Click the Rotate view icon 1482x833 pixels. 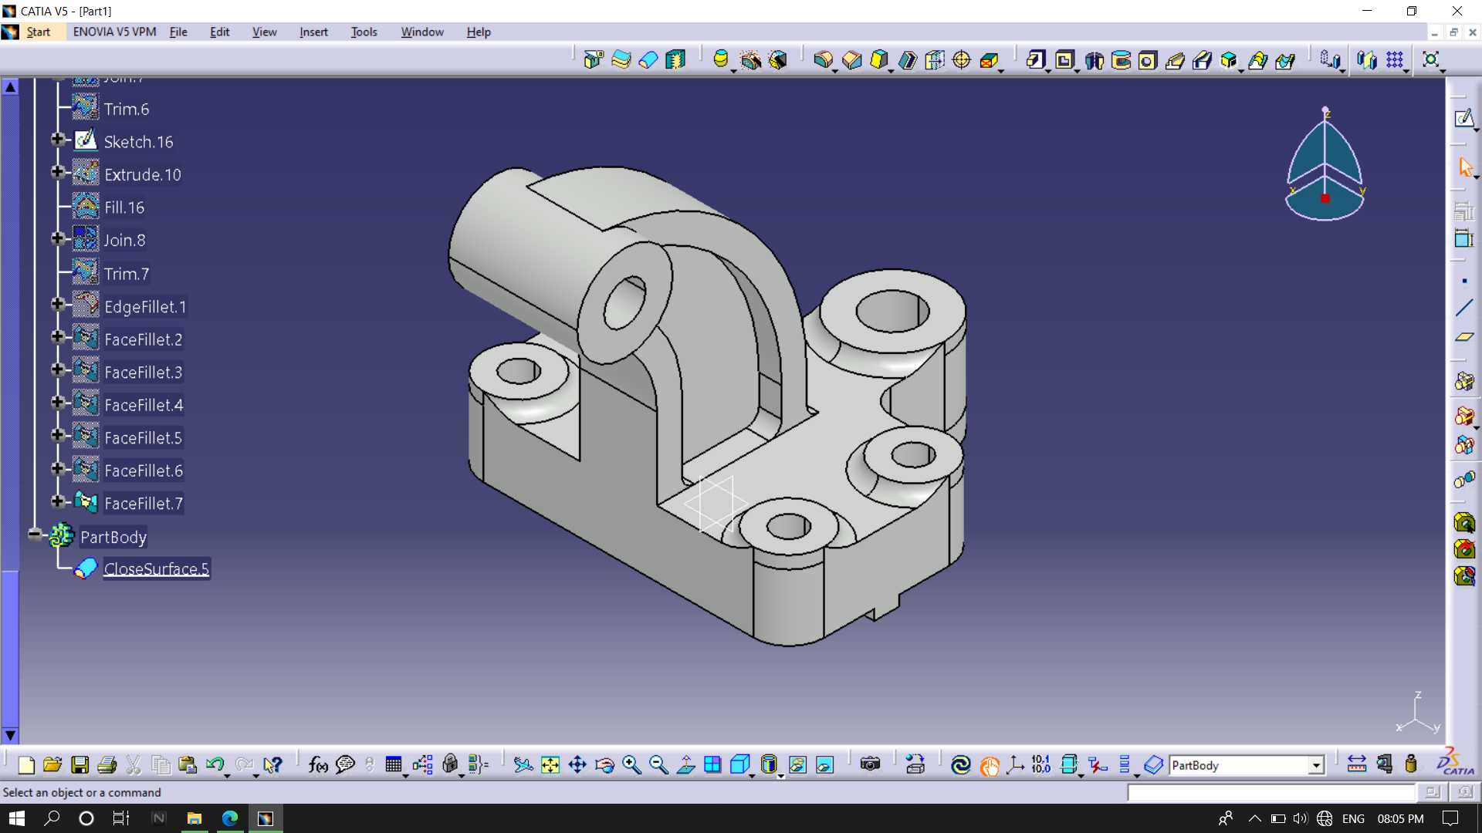605,764
